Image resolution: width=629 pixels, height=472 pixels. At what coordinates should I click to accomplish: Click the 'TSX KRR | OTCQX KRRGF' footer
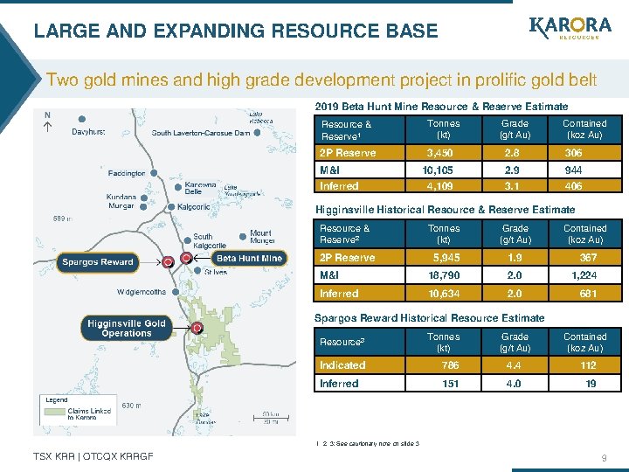pos(93,456)
